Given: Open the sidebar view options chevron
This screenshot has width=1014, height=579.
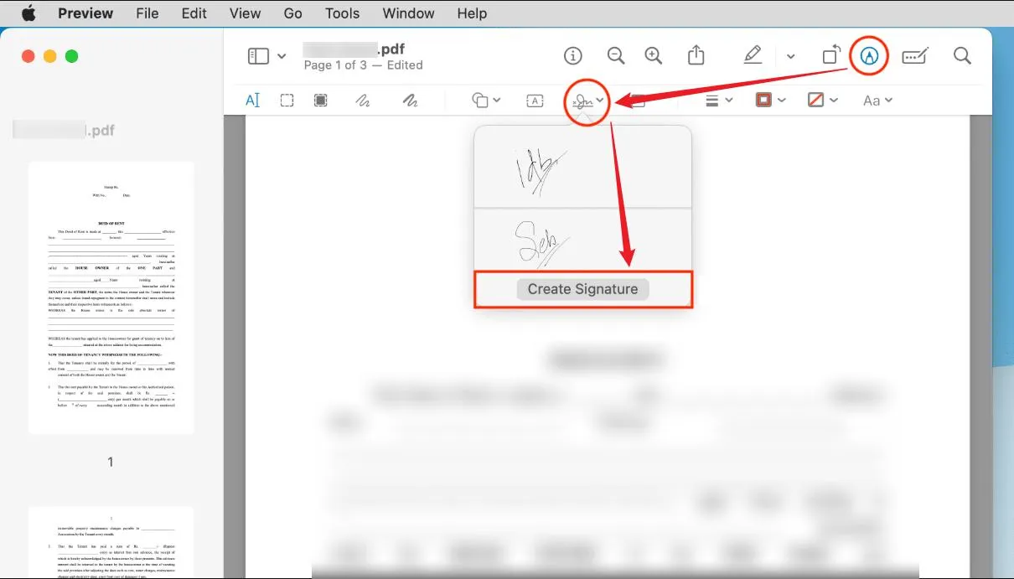Looking at the screenshot, I should tap(282, 56).
